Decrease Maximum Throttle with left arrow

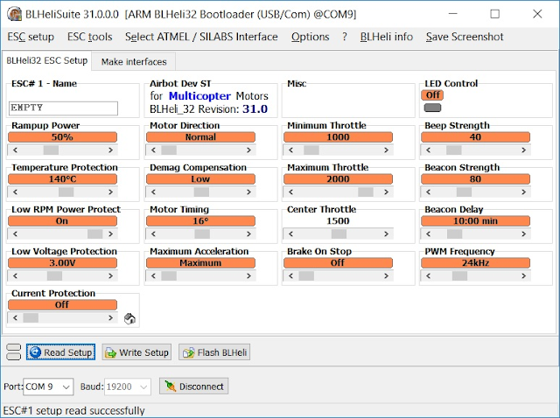290,192
